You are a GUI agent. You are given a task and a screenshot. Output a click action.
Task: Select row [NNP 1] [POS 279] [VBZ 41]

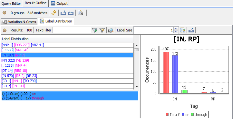[x=67, y=45]
